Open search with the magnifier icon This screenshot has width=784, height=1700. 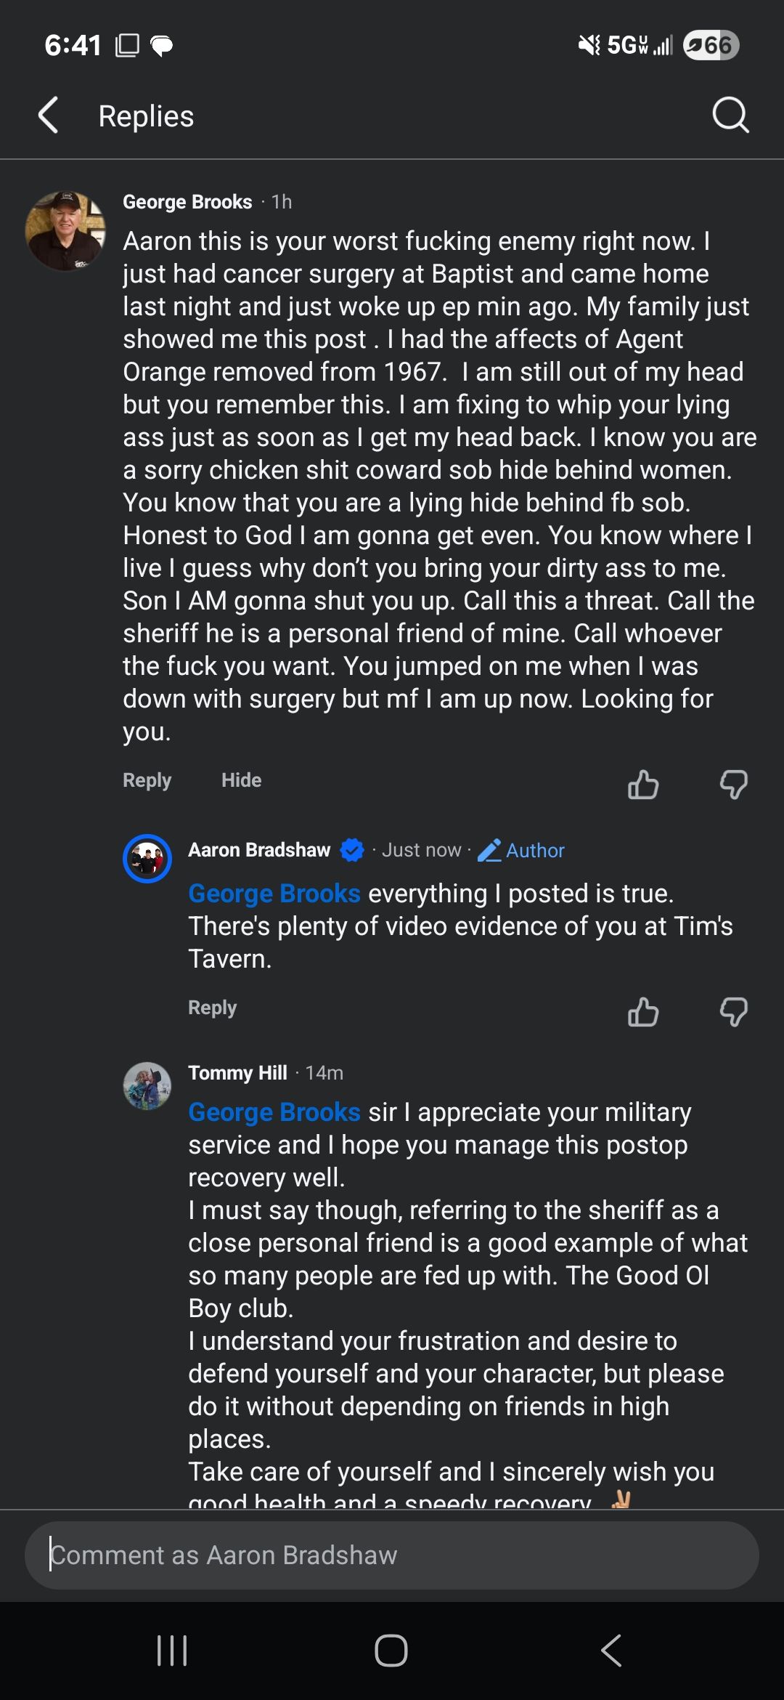[730, 115]
